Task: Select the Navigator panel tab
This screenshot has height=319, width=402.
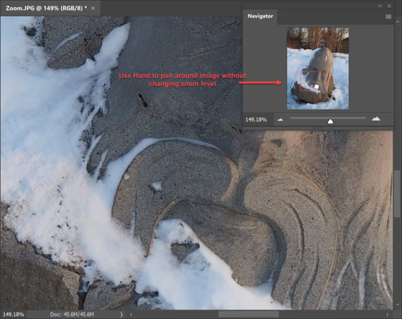Action: click(x=260, y=16)
